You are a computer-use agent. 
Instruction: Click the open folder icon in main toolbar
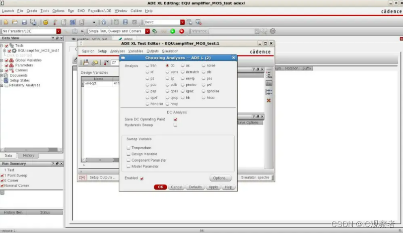point(15,22)
